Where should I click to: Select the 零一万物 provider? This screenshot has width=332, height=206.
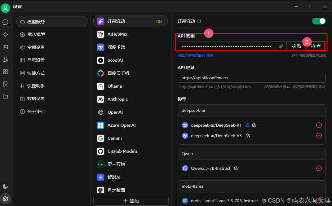tap(131, 164)
